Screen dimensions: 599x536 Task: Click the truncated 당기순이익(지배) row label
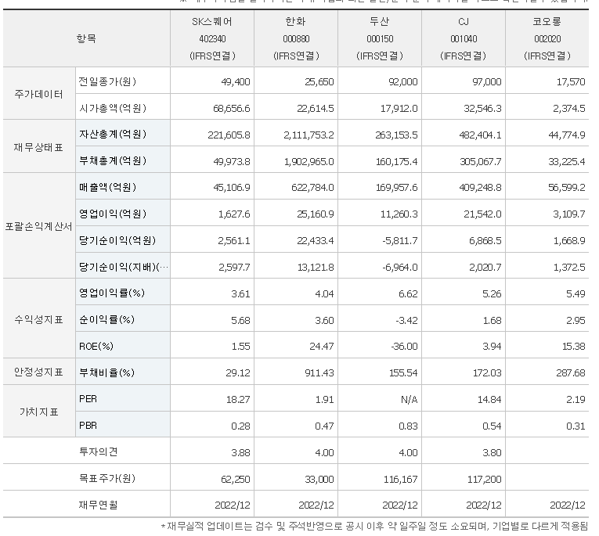[124, 267]
